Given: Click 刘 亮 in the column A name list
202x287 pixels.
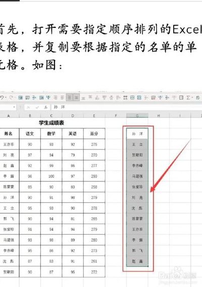Looking at the screenshot, I should pos(9,155).
